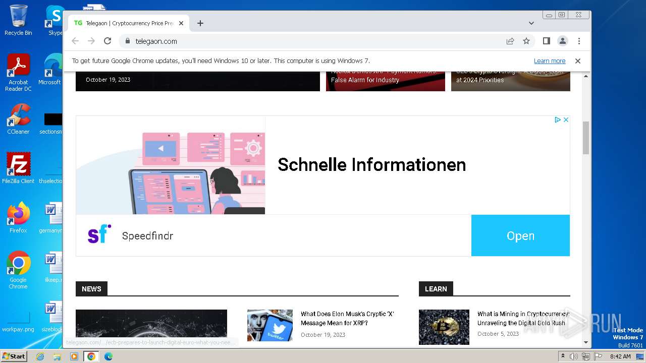Open the workpay.png desktop file
646x363 pixels.
(x=18, y=321)
